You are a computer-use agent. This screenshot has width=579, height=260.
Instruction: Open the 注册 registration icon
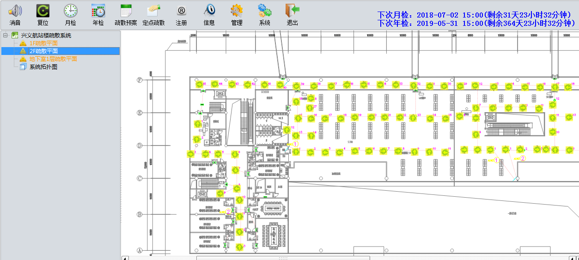[181, 11]
